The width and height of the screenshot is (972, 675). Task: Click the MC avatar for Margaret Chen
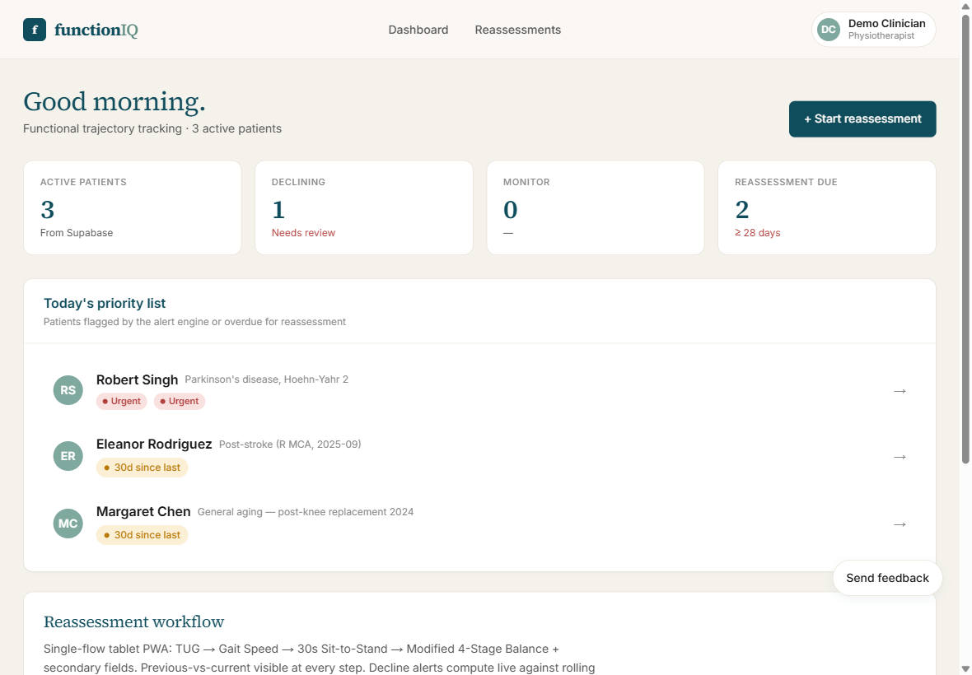tap(68, 524)
